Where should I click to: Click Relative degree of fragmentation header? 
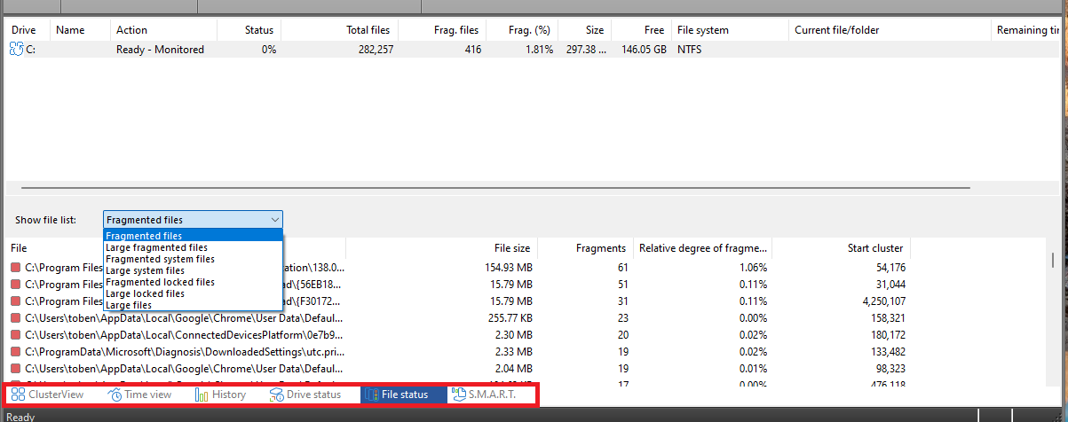point(702,248)
